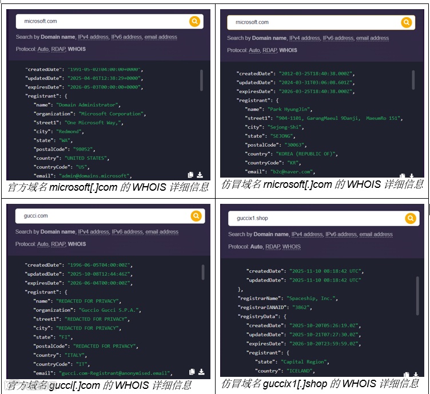Click the scrollbar of gucci.com results
Screen dimensions: 430x394
(203, 272)
